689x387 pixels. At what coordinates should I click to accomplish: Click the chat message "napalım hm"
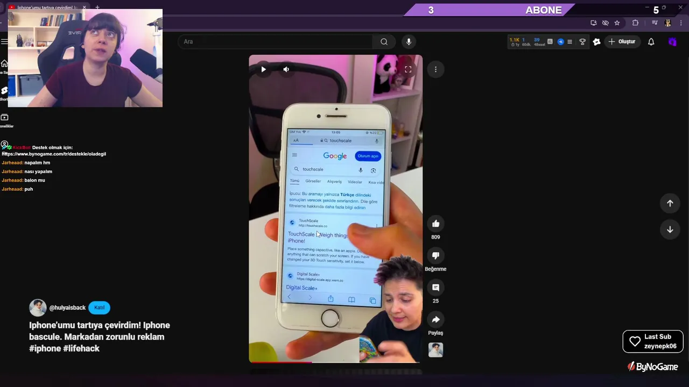click(37, 163)
